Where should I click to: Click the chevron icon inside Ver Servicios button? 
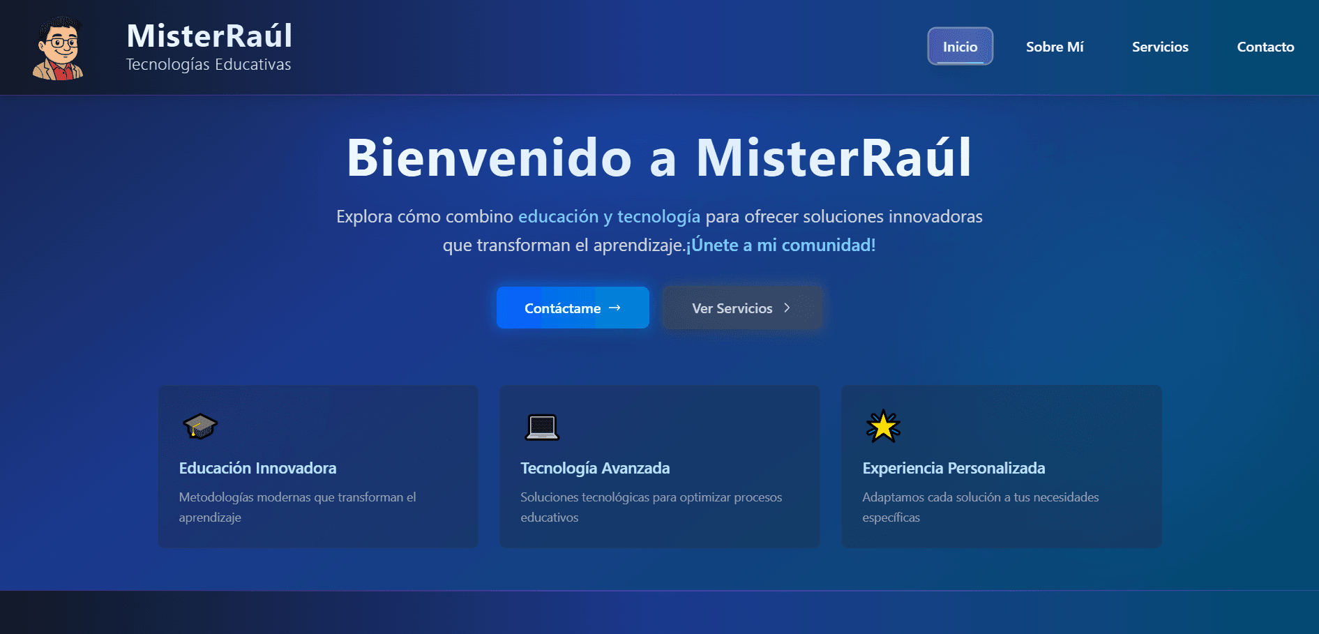[x=787, y=308]
